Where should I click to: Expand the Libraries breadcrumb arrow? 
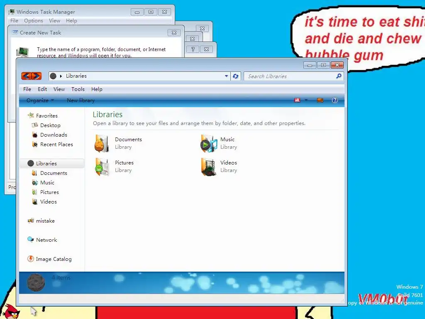tap(61, 76)
